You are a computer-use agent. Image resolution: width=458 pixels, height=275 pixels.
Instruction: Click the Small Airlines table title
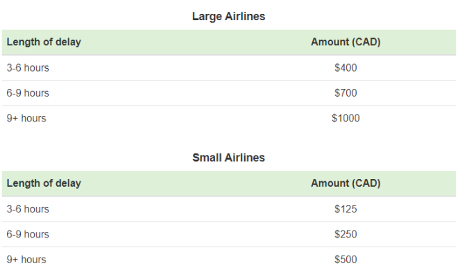229,158
